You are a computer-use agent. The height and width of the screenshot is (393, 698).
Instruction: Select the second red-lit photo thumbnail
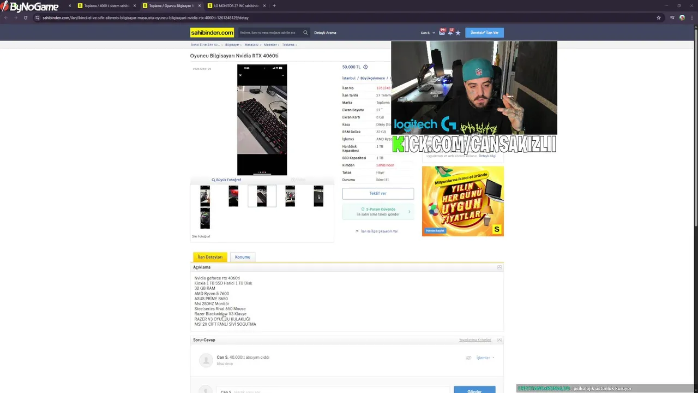pos(233,196)
